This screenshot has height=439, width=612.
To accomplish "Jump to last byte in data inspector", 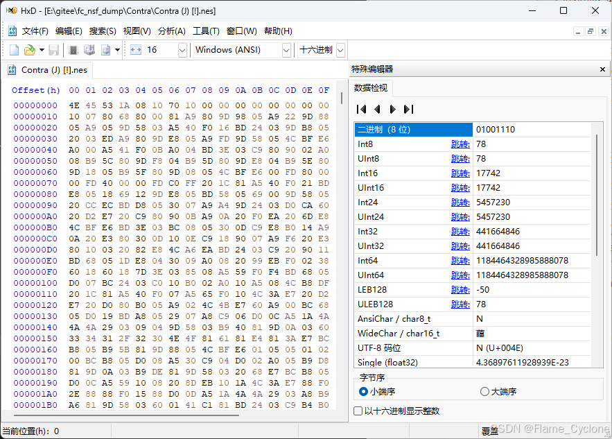I will [409, 110].
